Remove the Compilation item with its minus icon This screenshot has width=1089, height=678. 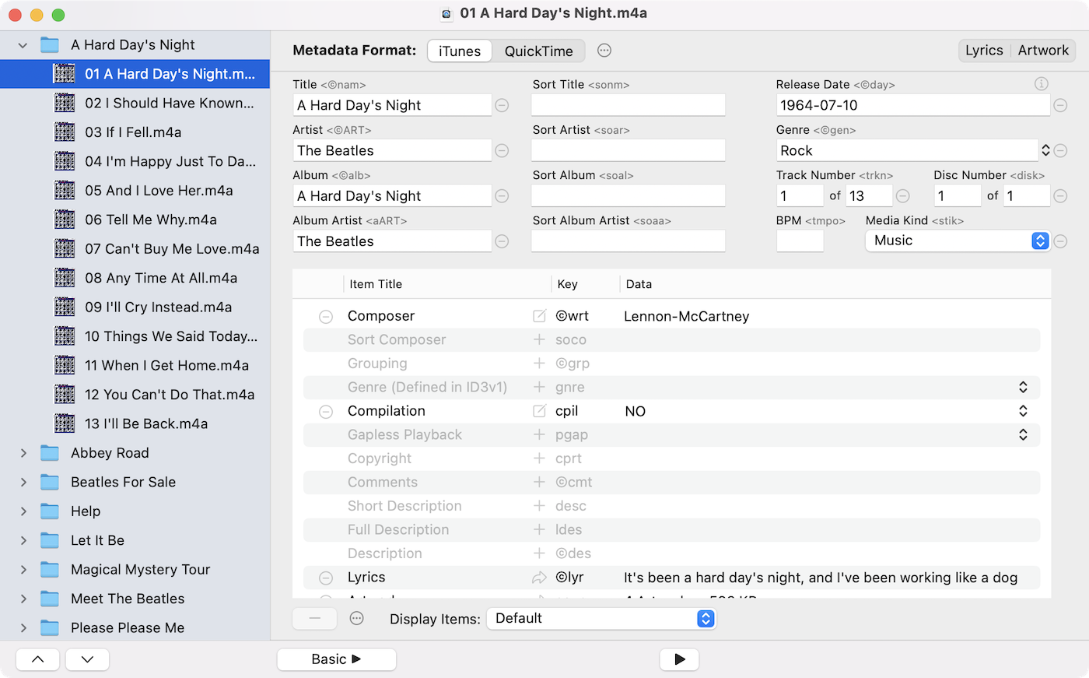click(326, 412)
